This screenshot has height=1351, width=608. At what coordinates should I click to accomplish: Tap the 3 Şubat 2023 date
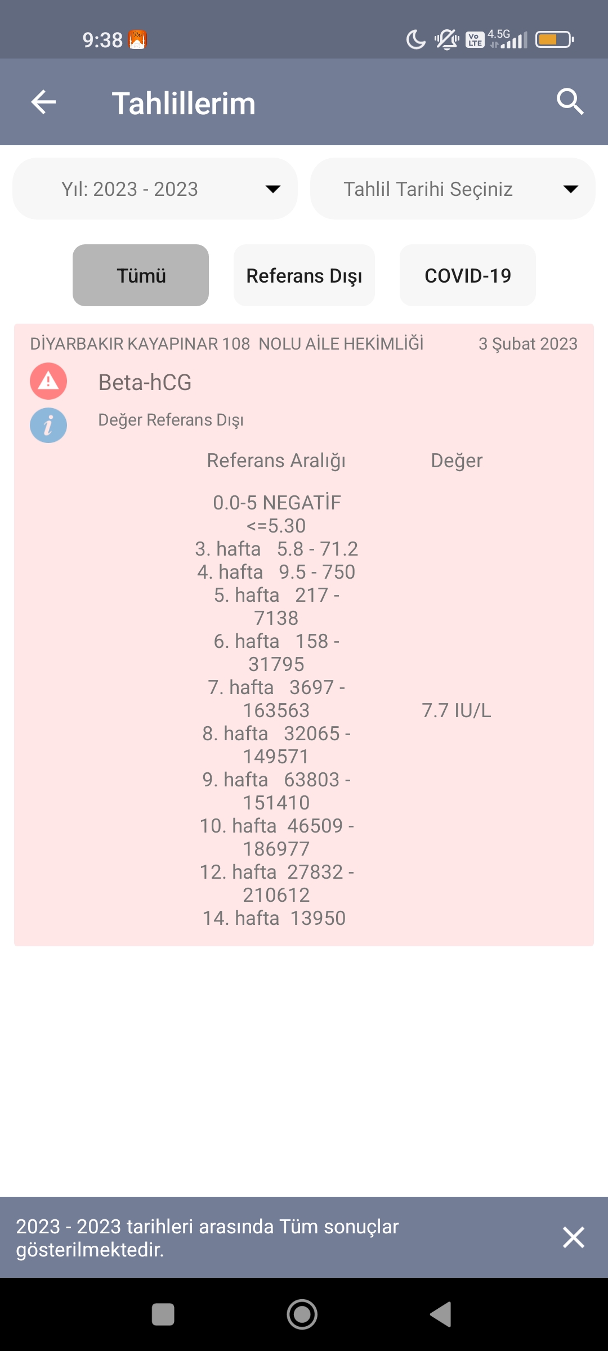(527, 344)
